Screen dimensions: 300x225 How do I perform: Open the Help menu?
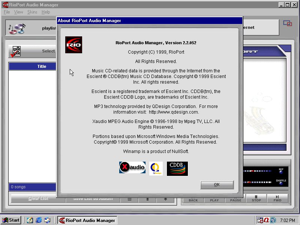tap(46, 12)
